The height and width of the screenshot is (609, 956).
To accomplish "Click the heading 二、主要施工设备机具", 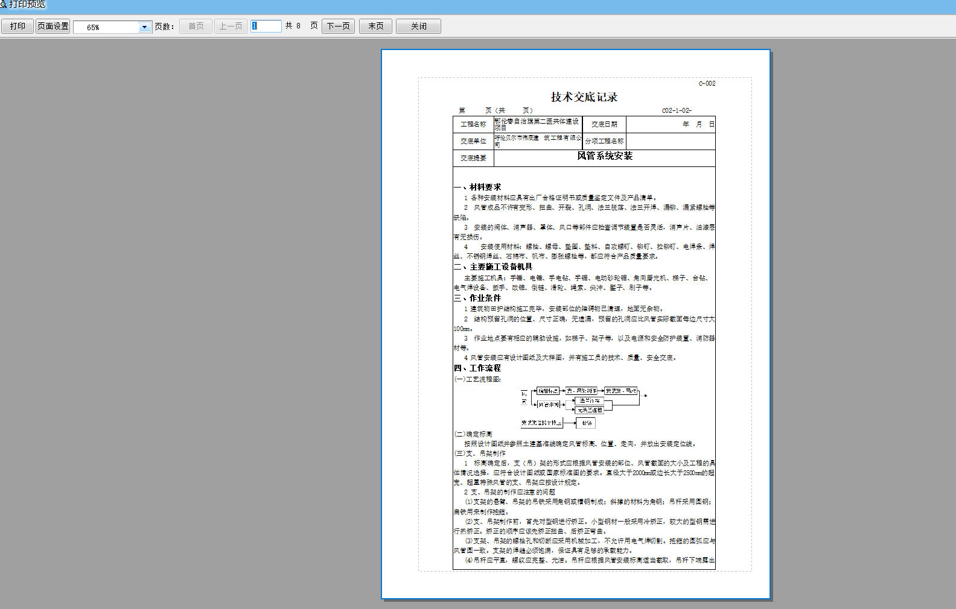I will point(493,267).
